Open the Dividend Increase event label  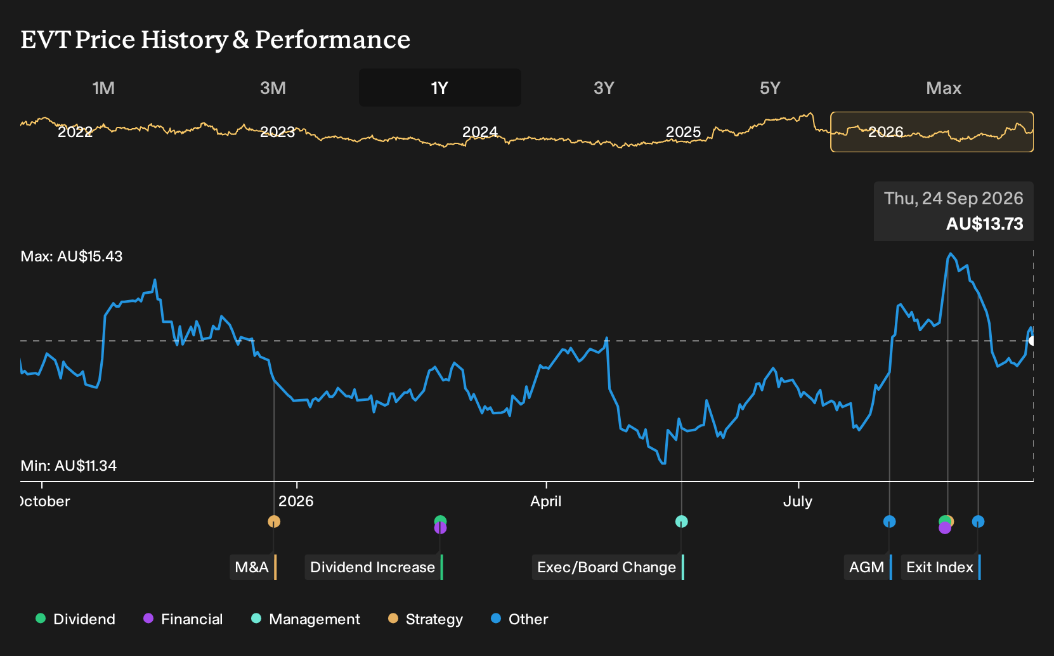[x=374, y=567]
